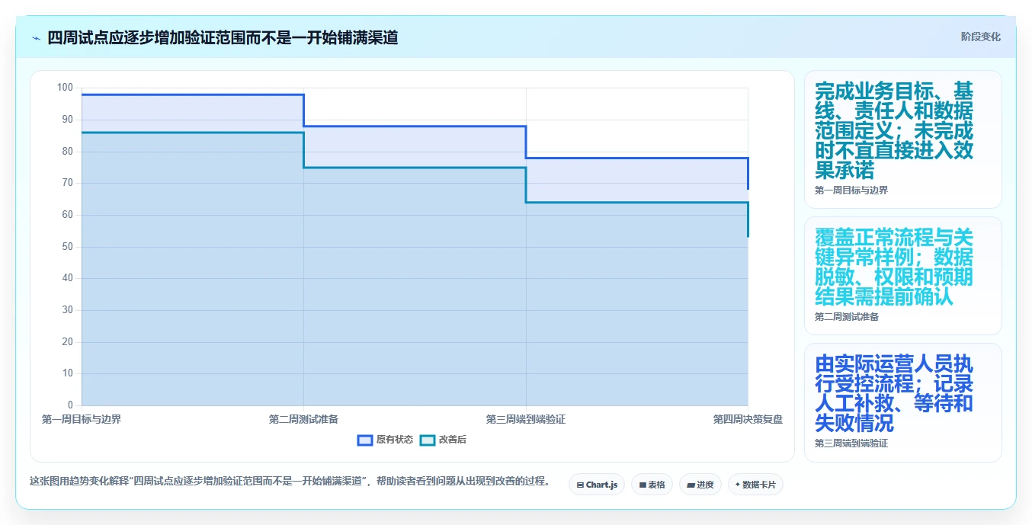Screen dimensions: 1032x525
Task: Click the trend icon beside the page title
Action: click(x=36, y=38)
